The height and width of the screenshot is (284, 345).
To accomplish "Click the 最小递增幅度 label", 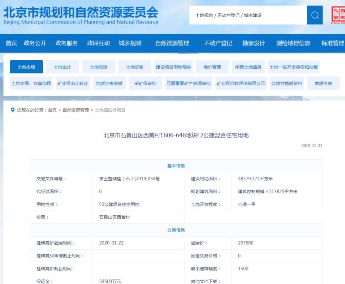I will tap(206, 268).
